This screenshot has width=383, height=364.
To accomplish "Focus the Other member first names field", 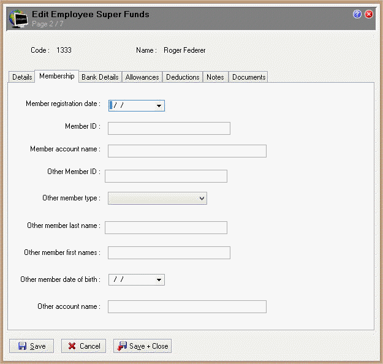I will (x=169, y=253).
